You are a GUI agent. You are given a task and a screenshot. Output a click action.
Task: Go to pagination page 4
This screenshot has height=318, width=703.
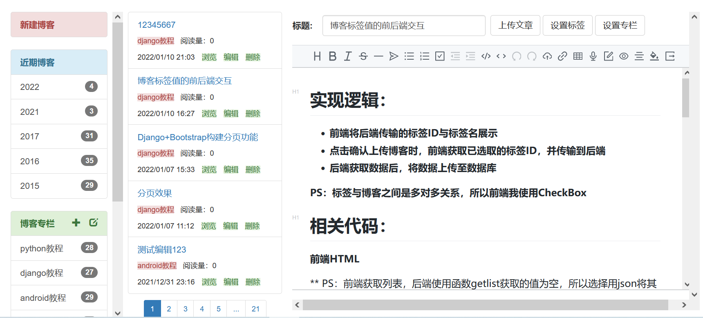[202, 309]
